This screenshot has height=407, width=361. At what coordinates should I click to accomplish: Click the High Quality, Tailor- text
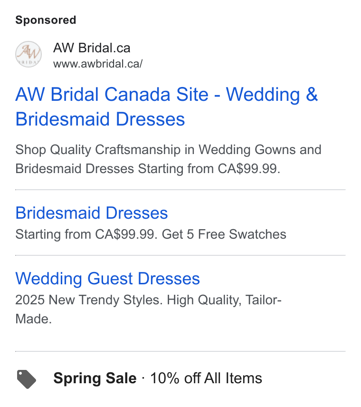(224, 300)
